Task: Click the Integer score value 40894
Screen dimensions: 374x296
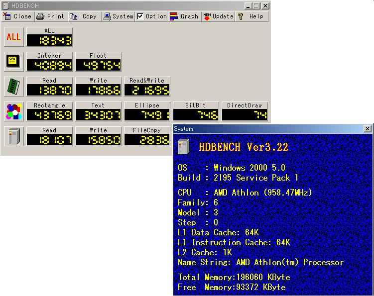Action: coord(50,65)
